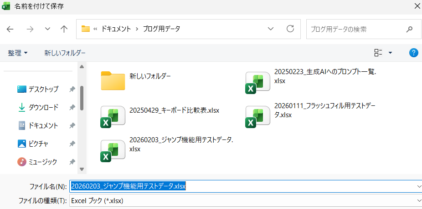Screen dimensions: 422x209
Task: Toggle the pin beside ミュージック
Action: [x=72, y=162]
